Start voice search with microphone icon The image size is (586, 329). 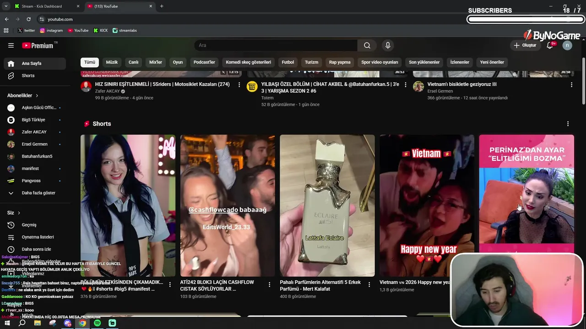click(388, 45)
